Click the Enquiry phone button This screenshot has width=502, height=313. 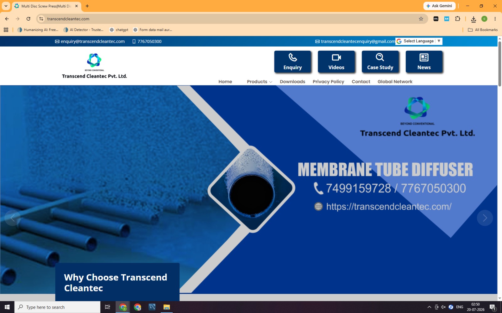pyautogui.click(x=292, y=62)
